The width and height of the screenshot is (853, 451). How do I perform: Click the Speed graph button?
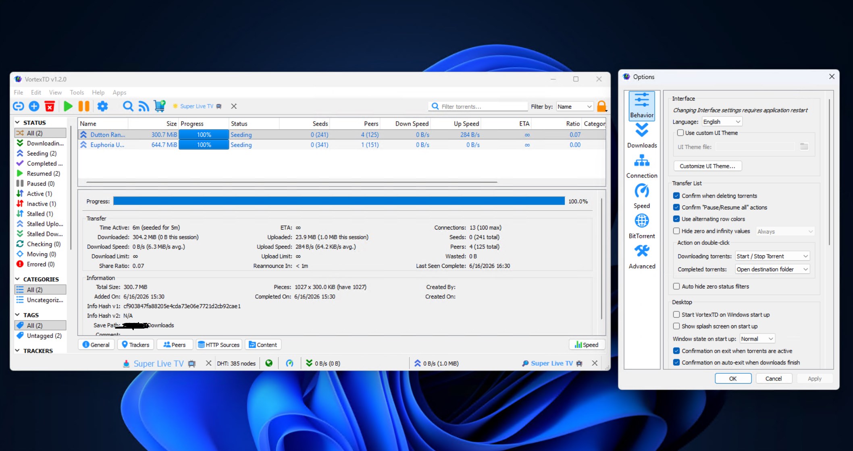point(587,345)
